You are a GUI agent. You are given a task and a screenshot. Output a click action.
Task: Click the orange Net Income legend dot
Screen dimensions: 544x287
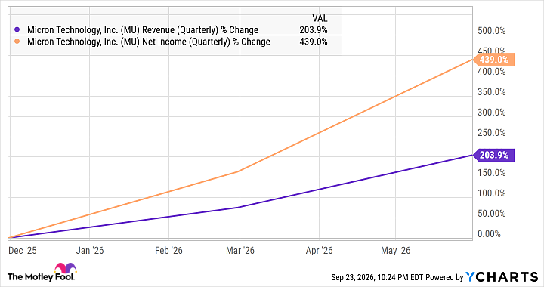[17, 42]
